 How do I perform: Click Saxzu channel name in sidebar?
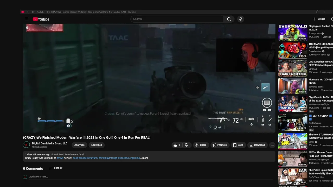pyautogui.click(x=312, y=142)
